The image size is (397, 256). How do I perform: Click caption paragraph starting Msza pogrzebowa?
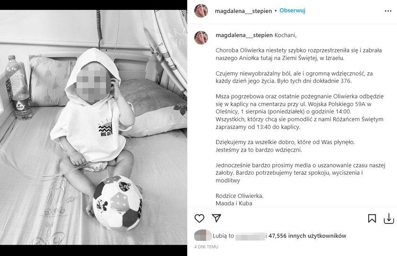(x=300, y=111)
